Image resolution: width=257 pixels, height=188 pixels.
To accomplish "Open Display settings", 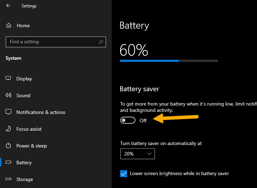I will pyautogui.click(x=24, y=79).
